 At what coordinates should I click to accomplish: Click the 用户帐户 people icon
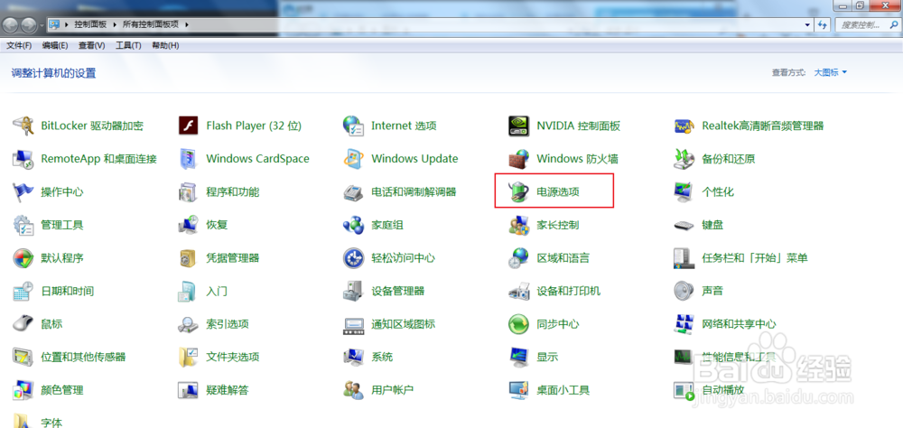354,390
